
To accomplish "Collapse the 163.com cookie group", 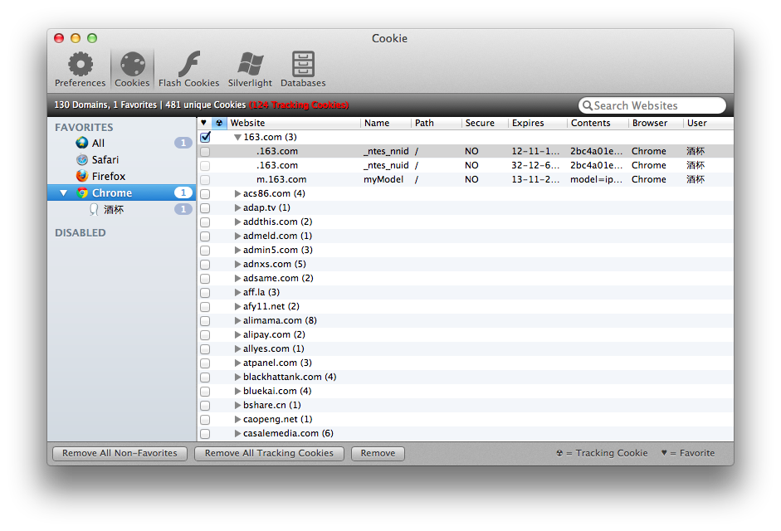I will pos(237,137).
